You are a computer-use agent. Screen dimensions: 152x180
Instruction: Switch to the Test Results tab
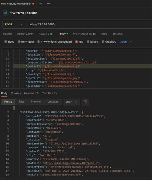tap(50, 93)
